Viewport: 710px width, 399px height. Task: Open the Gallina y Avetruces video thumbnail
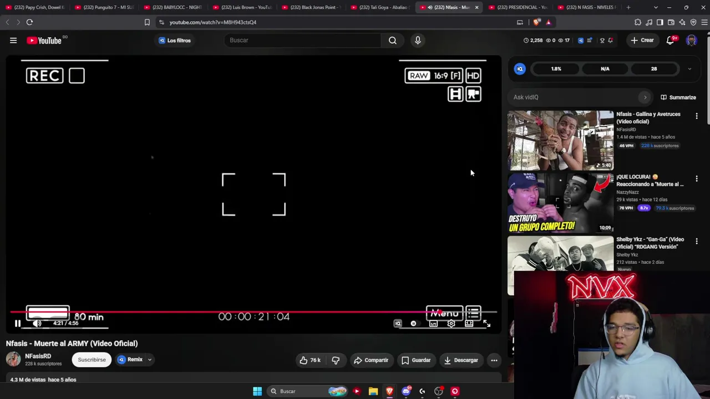560,140
